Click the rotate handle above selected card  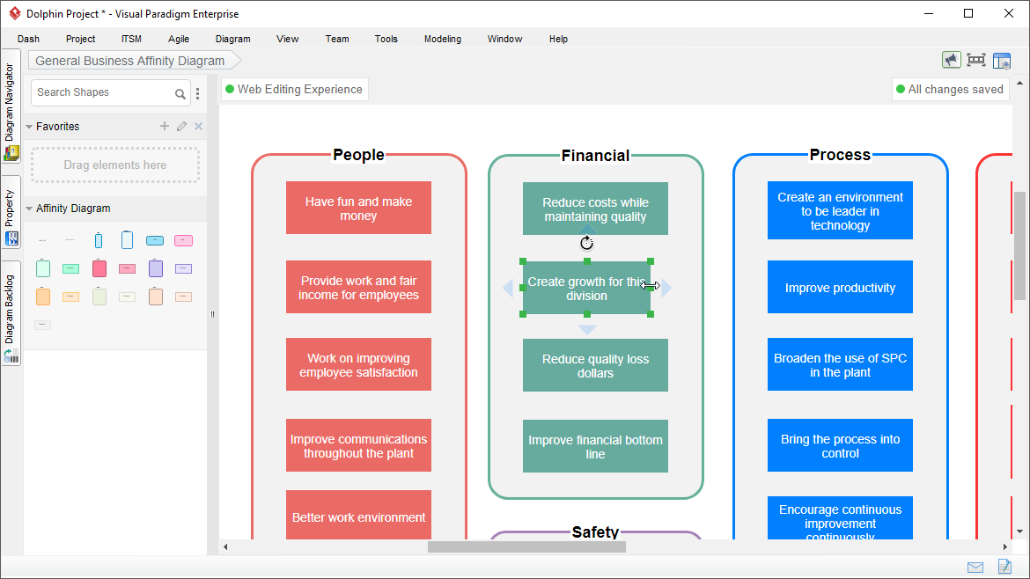[x=586, y=244]
